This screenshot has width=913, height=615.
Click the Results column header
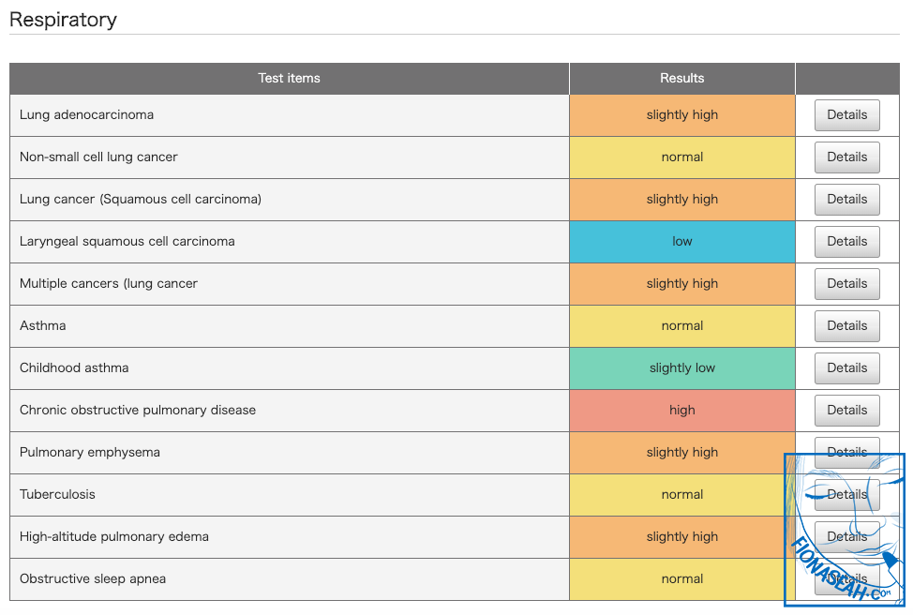tap(681, 79)
